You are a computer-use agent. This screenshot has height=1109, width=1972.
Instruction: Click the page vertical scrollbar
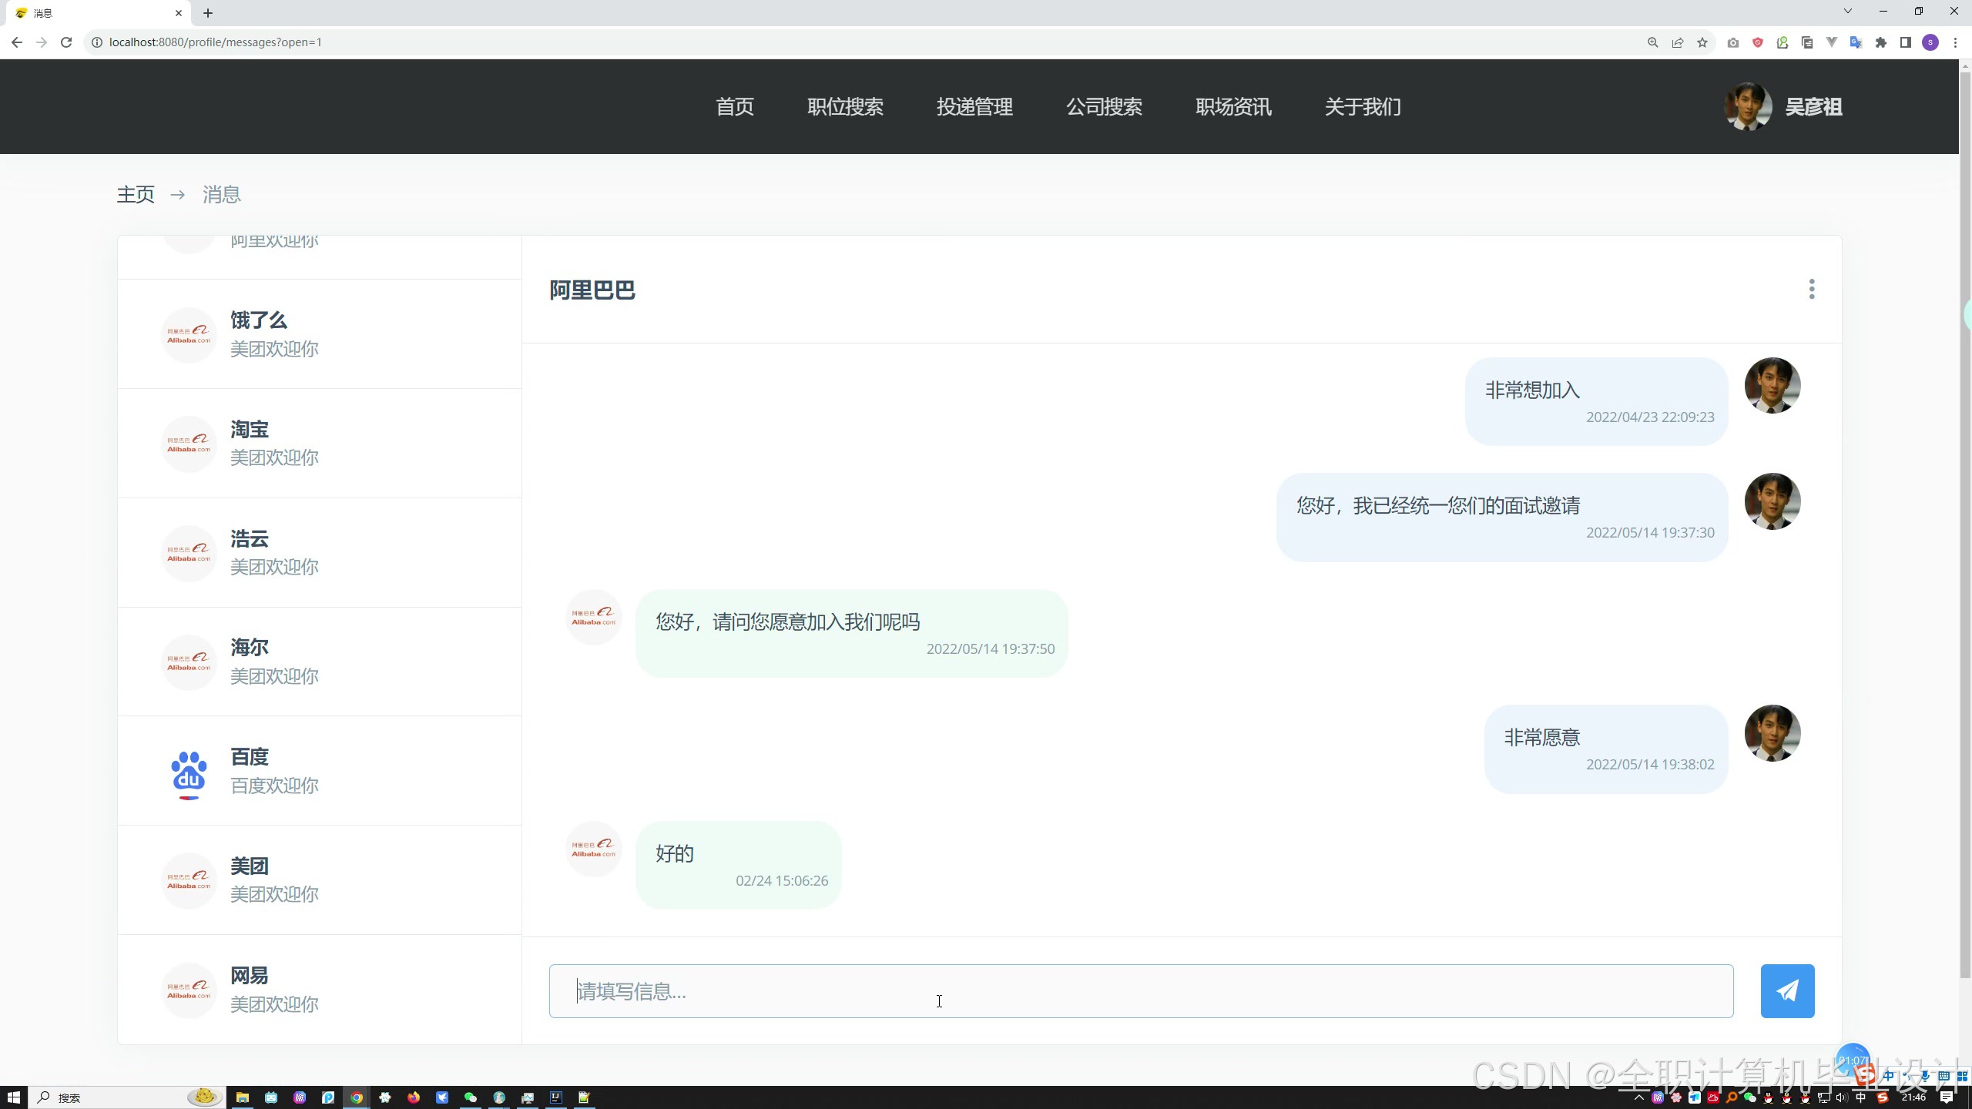[1964, 524]
